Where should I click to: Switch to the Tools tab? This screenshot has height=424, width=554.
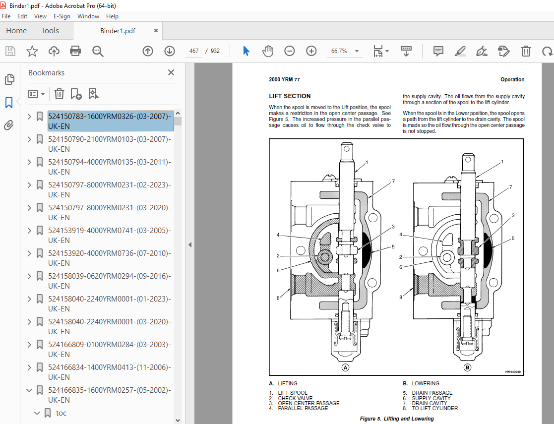click(x=50, y=31)
